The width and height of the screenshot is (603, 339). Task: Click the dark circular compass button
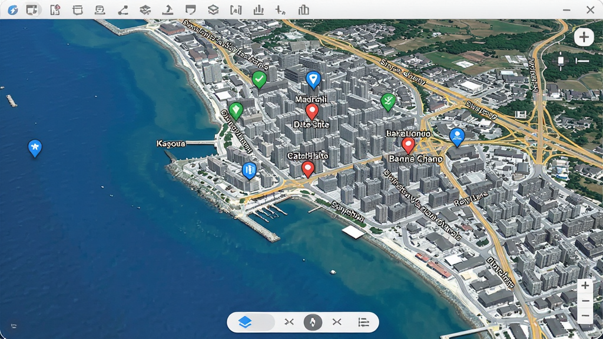coord(313,322)
